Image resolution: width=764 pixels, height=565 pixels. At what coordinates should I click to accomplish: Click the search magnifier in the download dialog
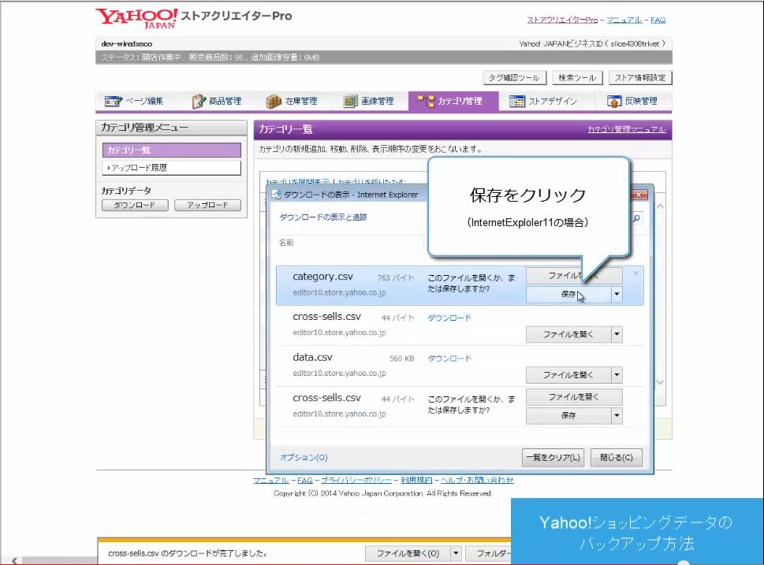click(635, 219)
